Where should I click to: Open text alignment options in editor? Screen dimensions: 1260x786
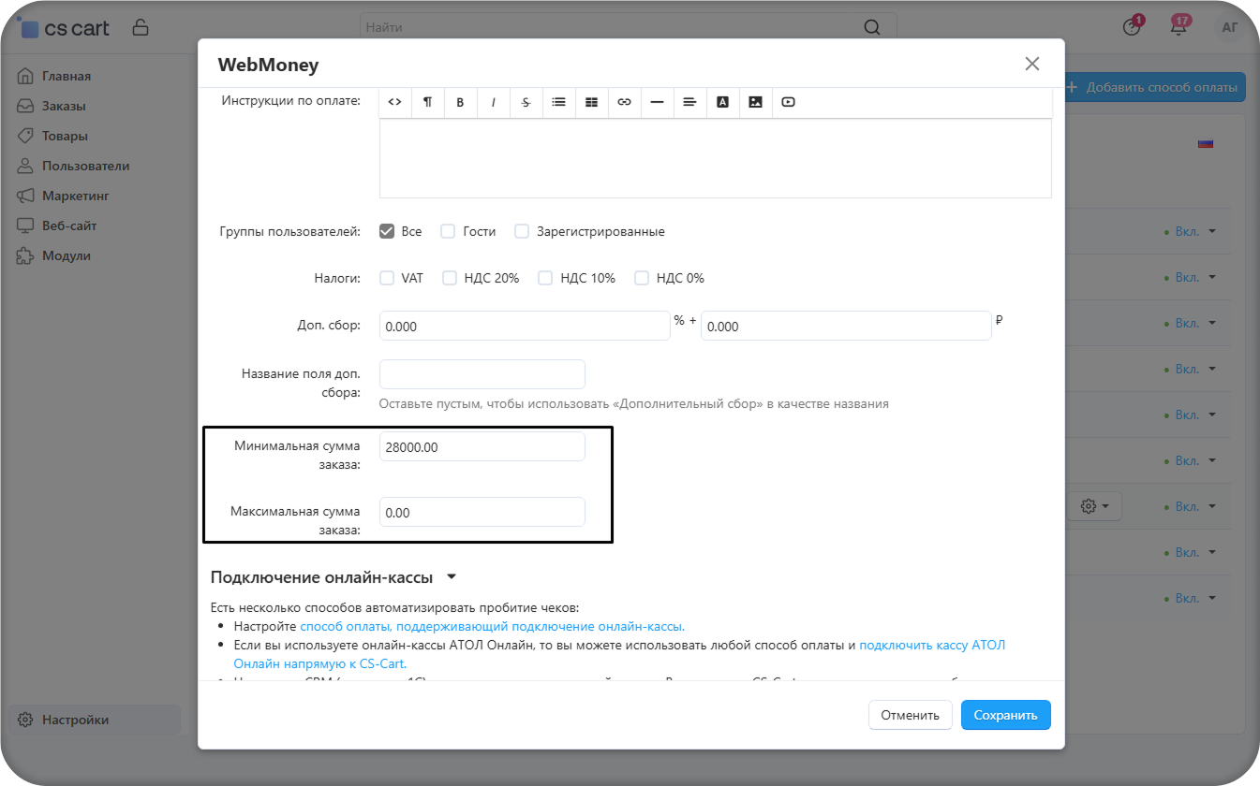[689, 102]
